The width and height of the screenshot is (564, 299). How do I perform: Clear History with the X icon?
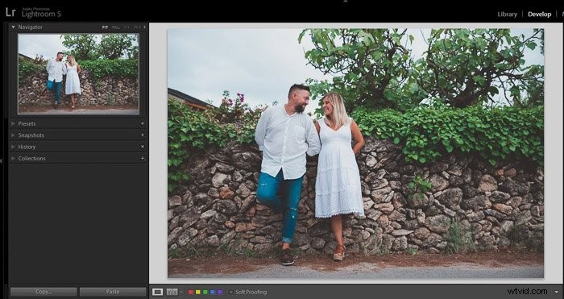pyautogui.click(x=143, y=147)
